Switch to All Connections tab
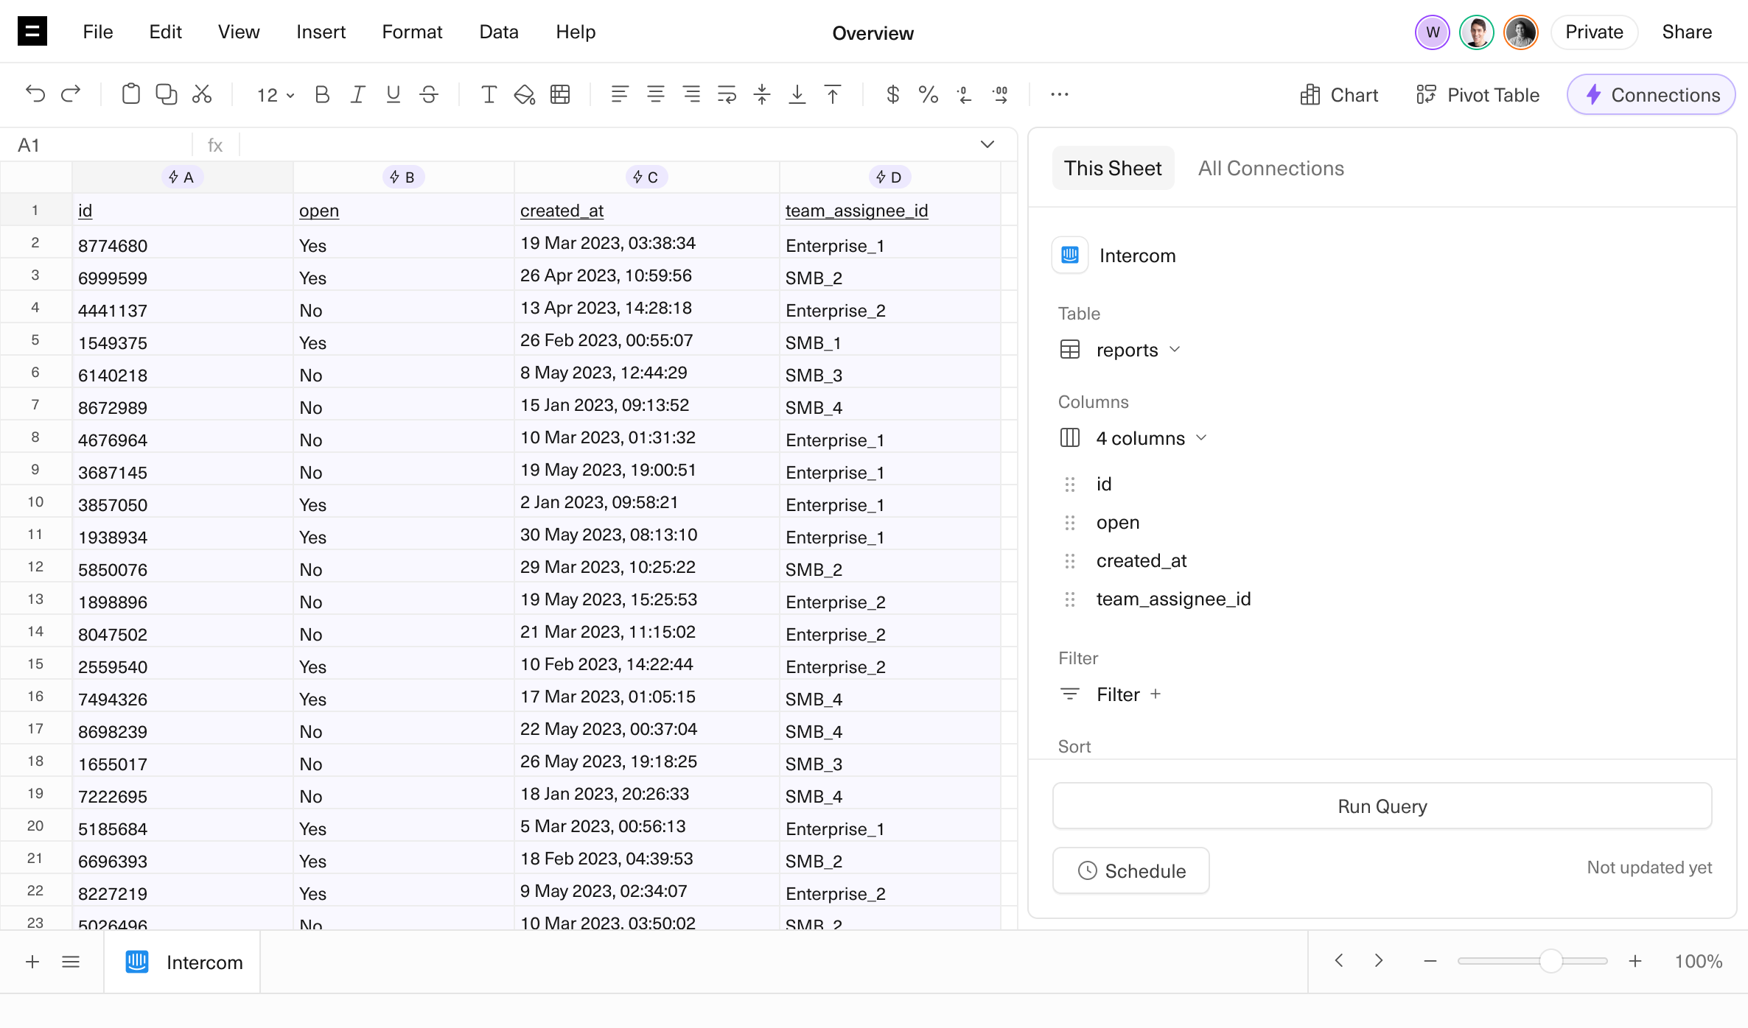The height and width of the screenshot is (1028, 1748). [x=1270, y=168]
